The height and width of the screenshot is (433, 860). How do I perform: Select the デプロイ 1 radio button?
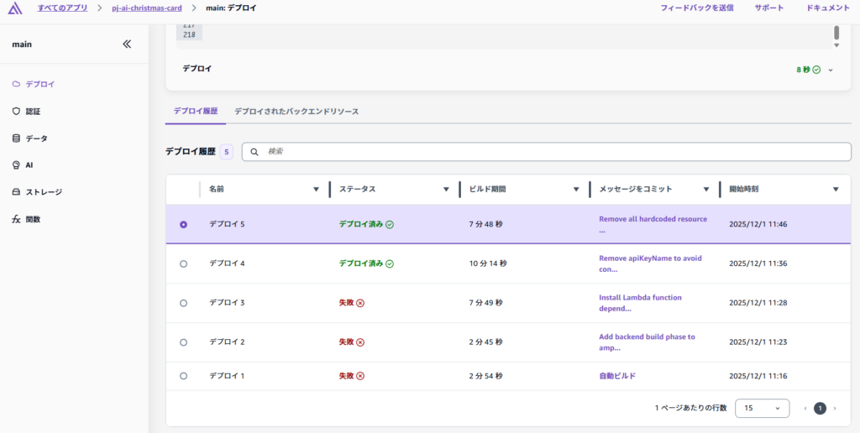tap(184, 376)
